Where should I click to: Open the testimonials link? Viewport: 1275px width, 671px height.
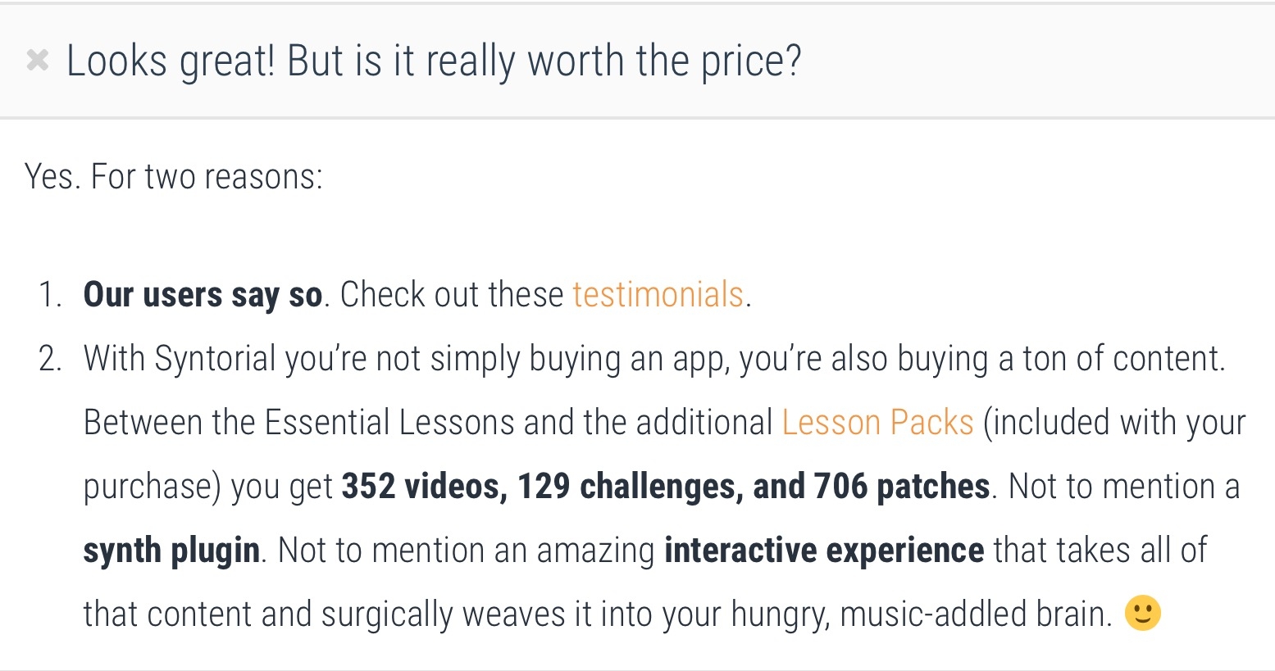pyautogui.click(x=658, y=294)
